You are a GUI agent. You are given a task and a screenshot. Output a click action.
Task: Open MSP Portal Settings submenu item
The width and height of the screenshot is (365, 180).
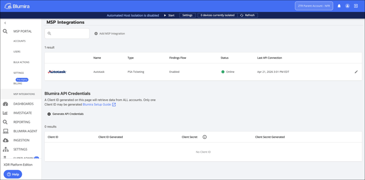(18, 73)
